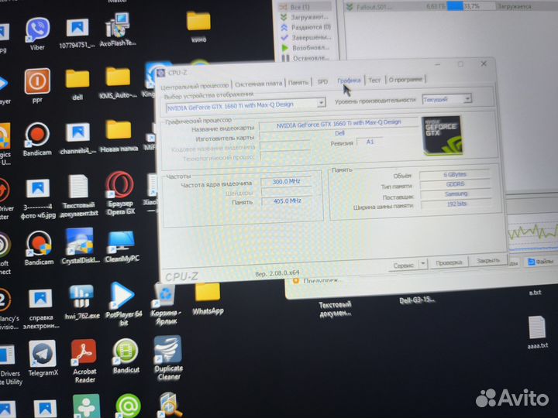The width and height of the screenshot is (558, 418).
Task: Open the SPD tab in CPU-Z
Action: [x=322, y=82]
